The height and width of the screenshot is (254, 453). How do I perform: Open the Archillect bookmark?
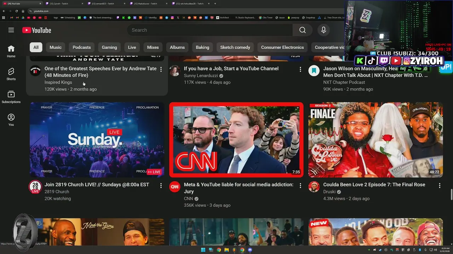[222, 17]
